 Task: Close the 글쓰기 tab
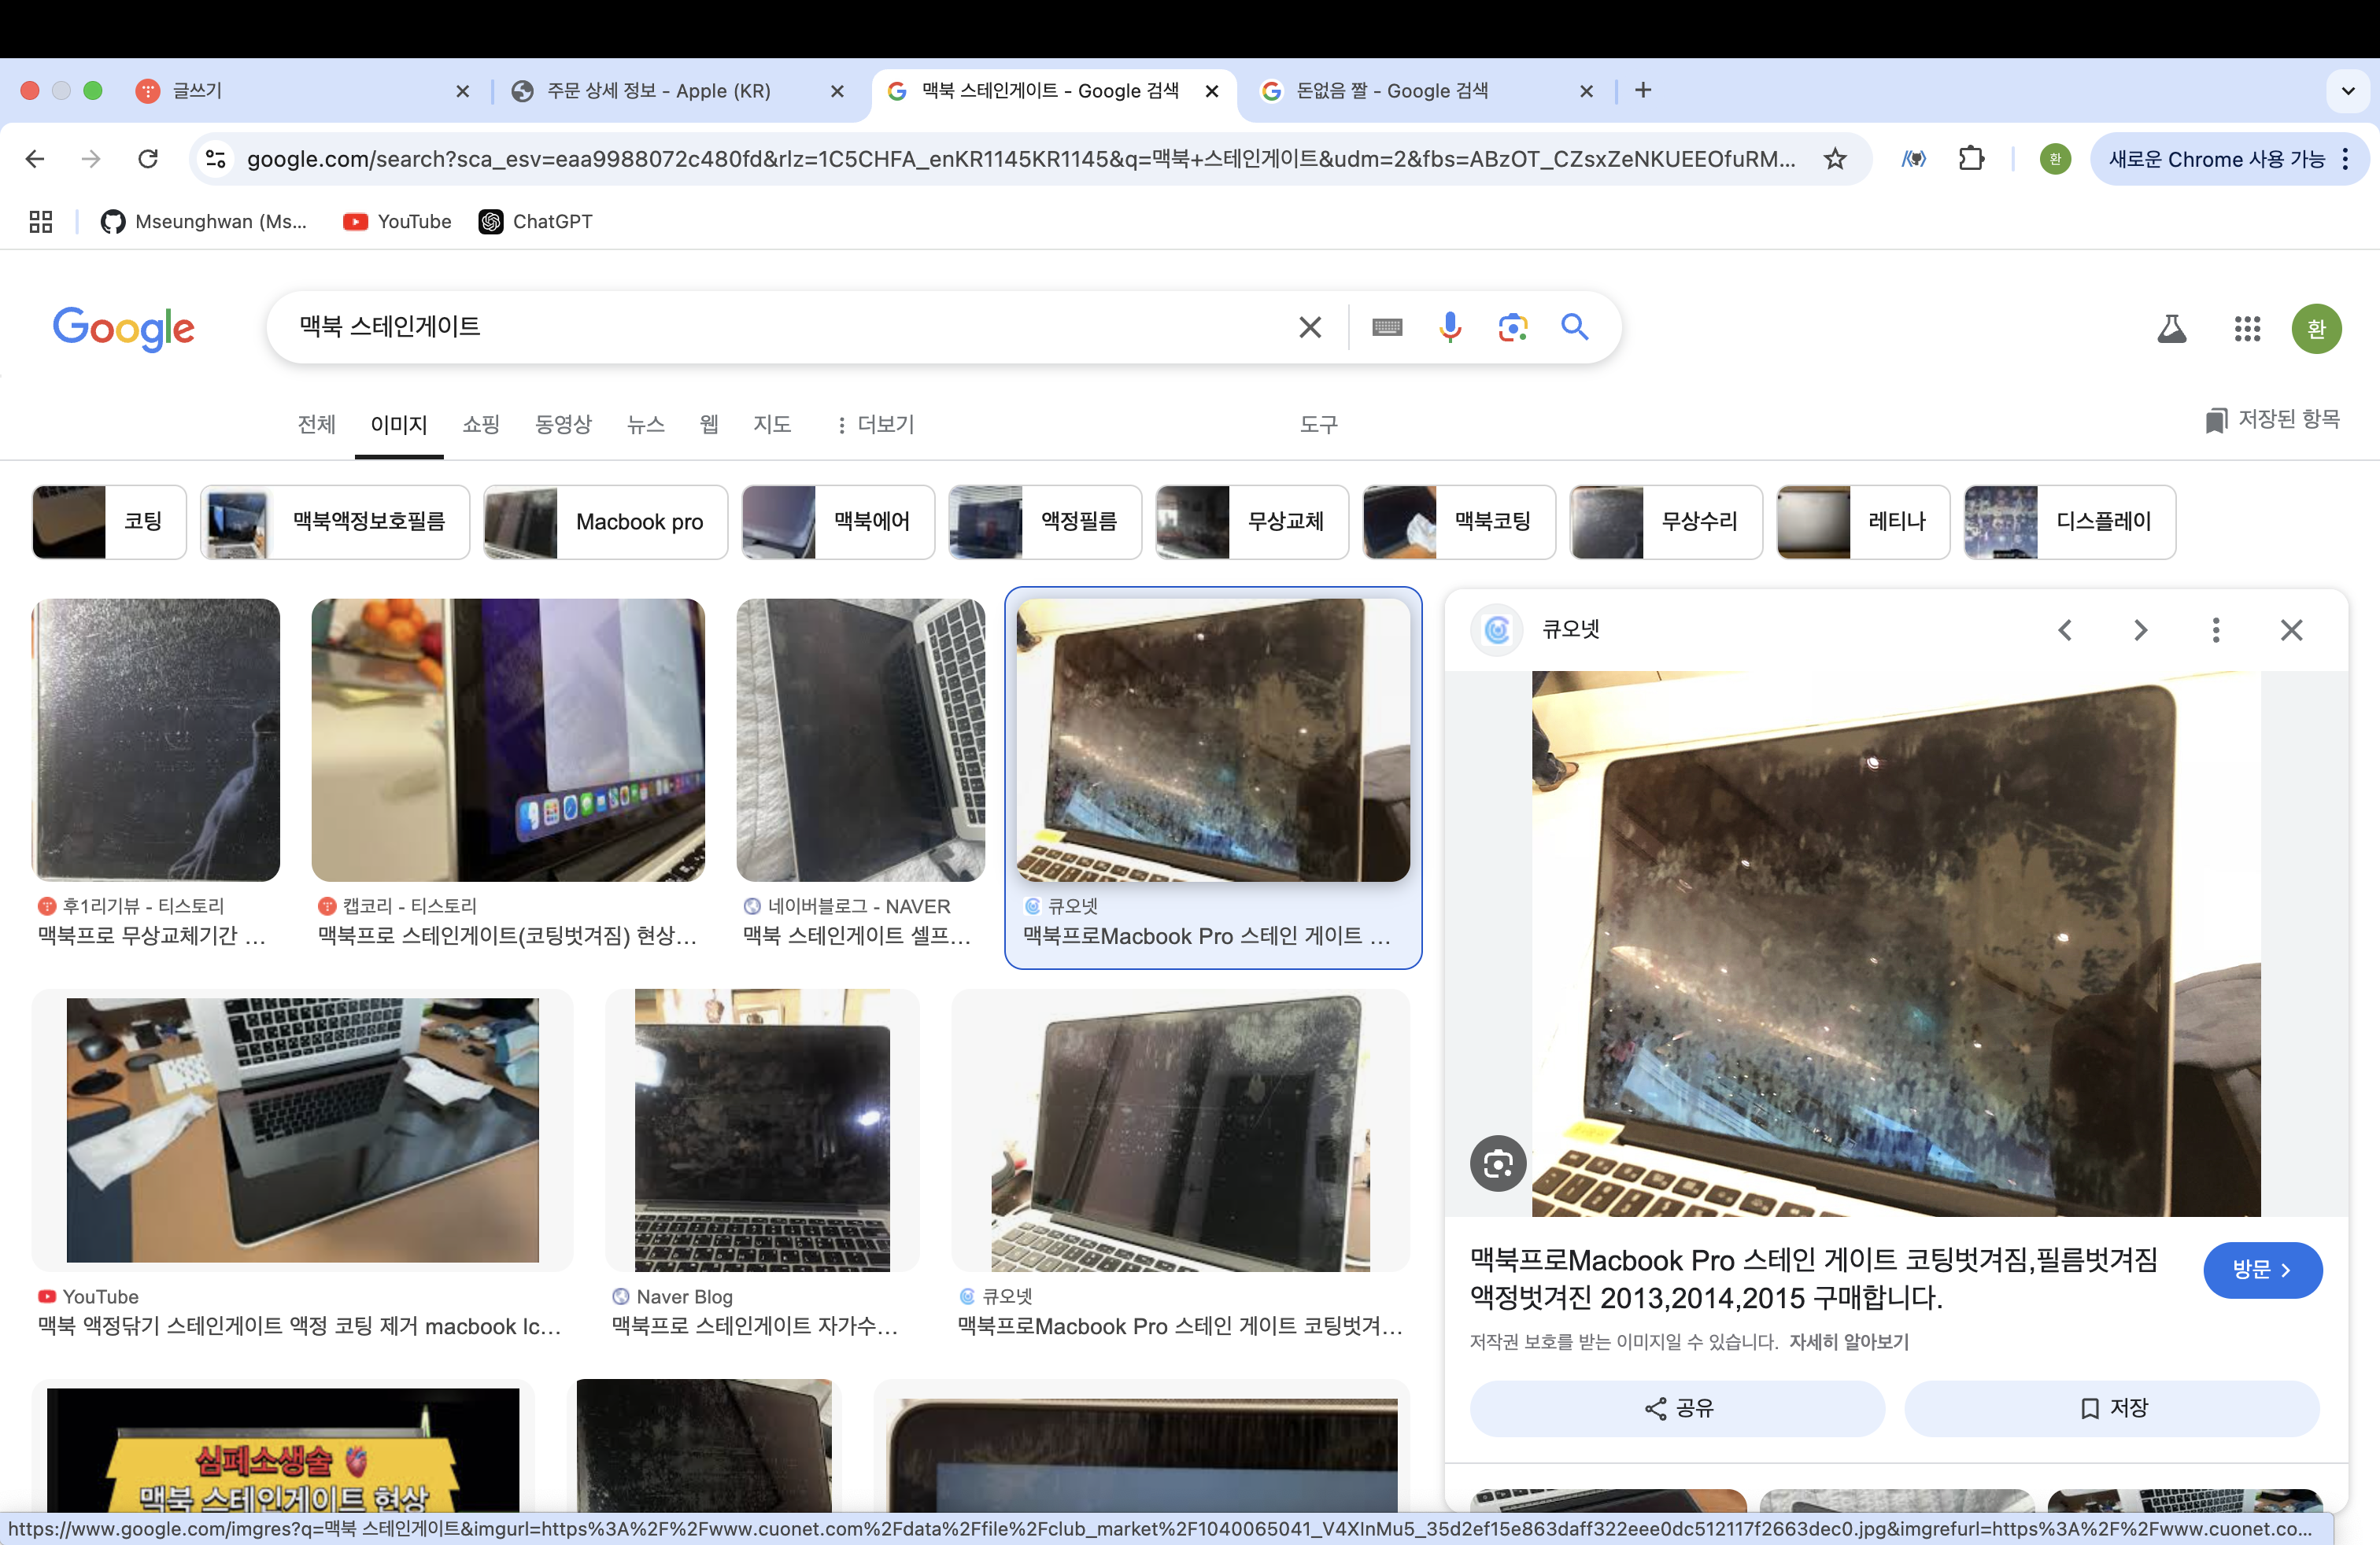point(462,91)
